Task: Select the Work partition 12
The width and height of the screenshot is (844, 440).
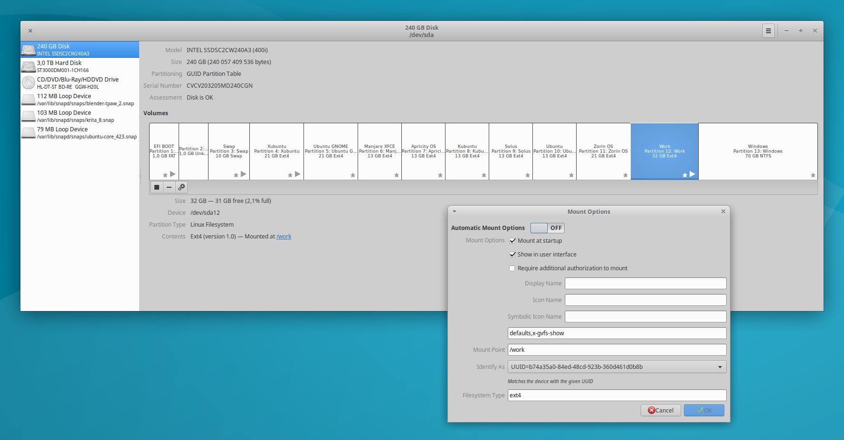Action: click(664, 151)
